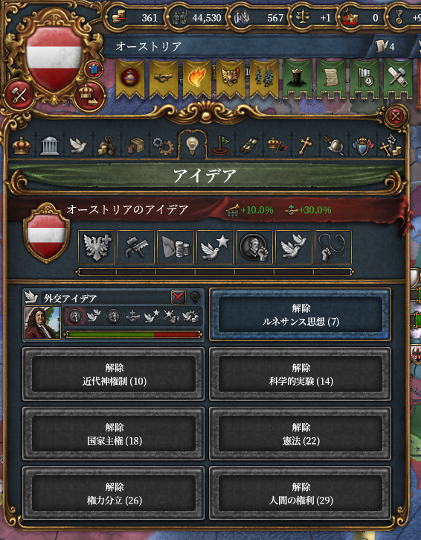
Task: Click the lightbulb icon beside 外交アイデア
Action: 195,297
